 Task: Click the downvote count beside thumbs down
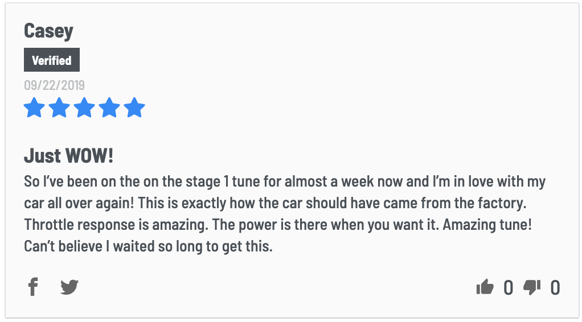click(555, 287)
